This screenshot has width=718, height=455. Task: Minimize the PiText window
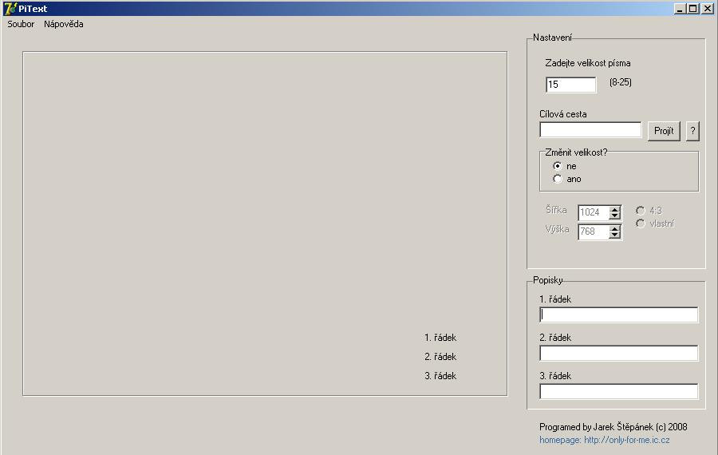680,8
